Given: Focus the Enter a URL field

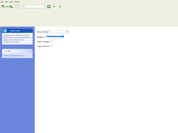Looking at the screenshot, I should point(30,7).
